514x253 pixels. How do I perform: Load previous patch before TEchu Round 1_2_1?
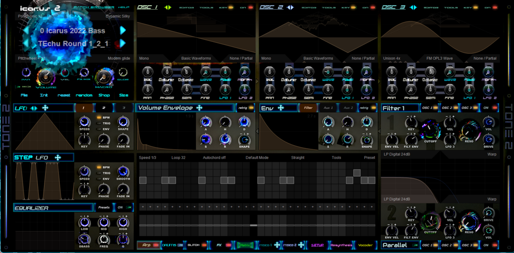pos(26,43)
